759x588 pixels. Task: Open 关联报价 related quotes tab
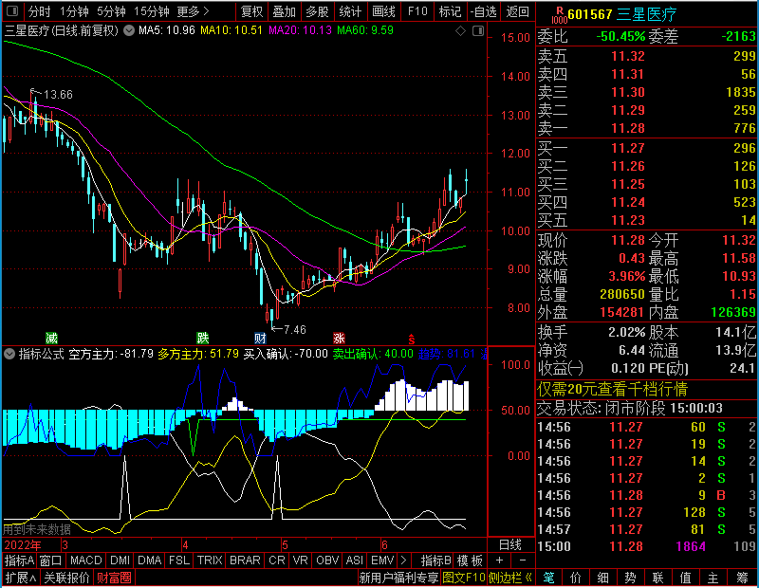(66, 578)
